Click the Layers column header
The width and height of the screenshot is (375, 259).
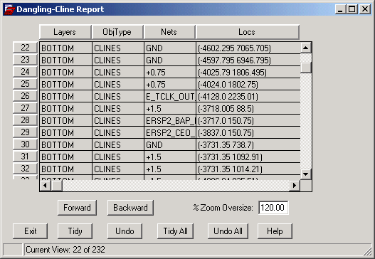pos(65,32)
